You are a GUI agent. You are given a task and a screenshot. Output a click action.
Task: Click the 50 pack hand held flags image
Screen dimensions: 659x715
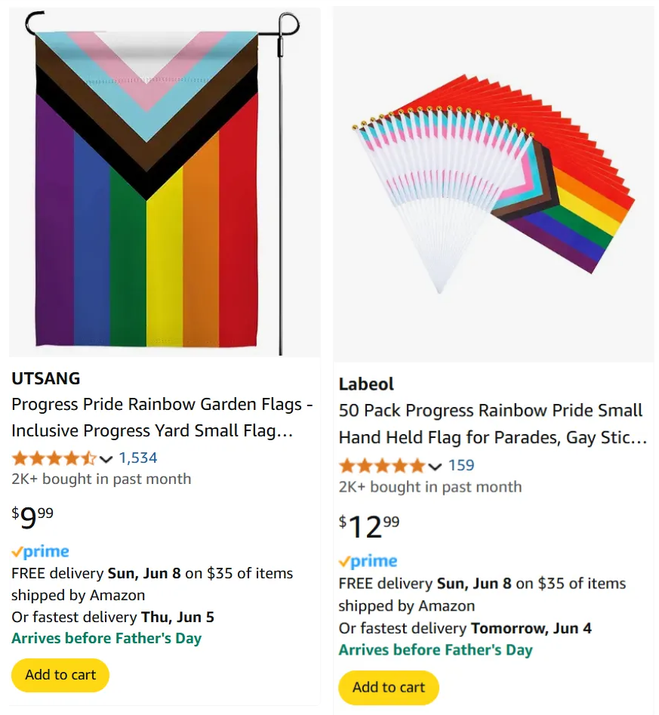(494, 185)
